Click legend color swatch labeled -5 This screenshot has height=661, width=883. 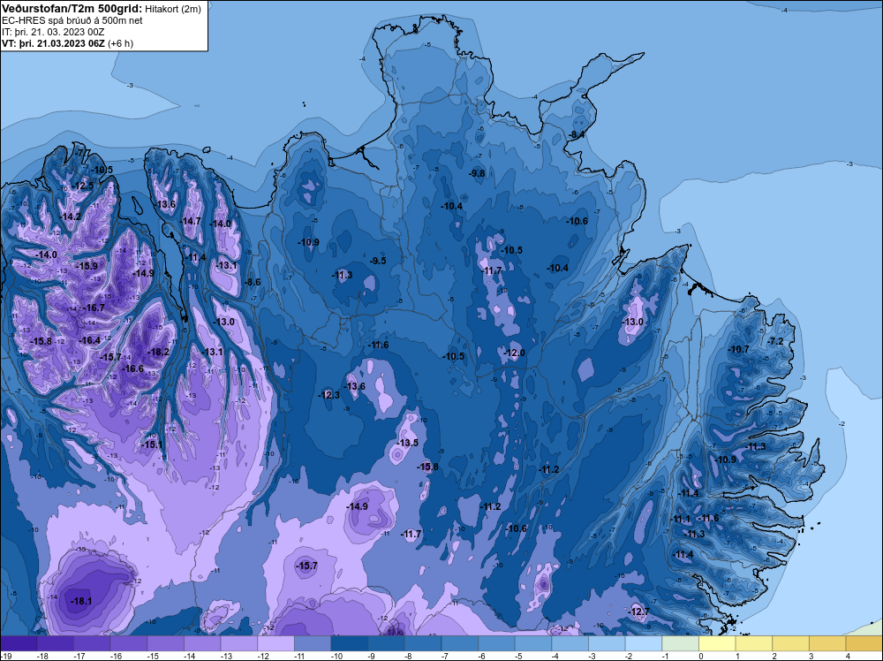(x=533, y=643)
